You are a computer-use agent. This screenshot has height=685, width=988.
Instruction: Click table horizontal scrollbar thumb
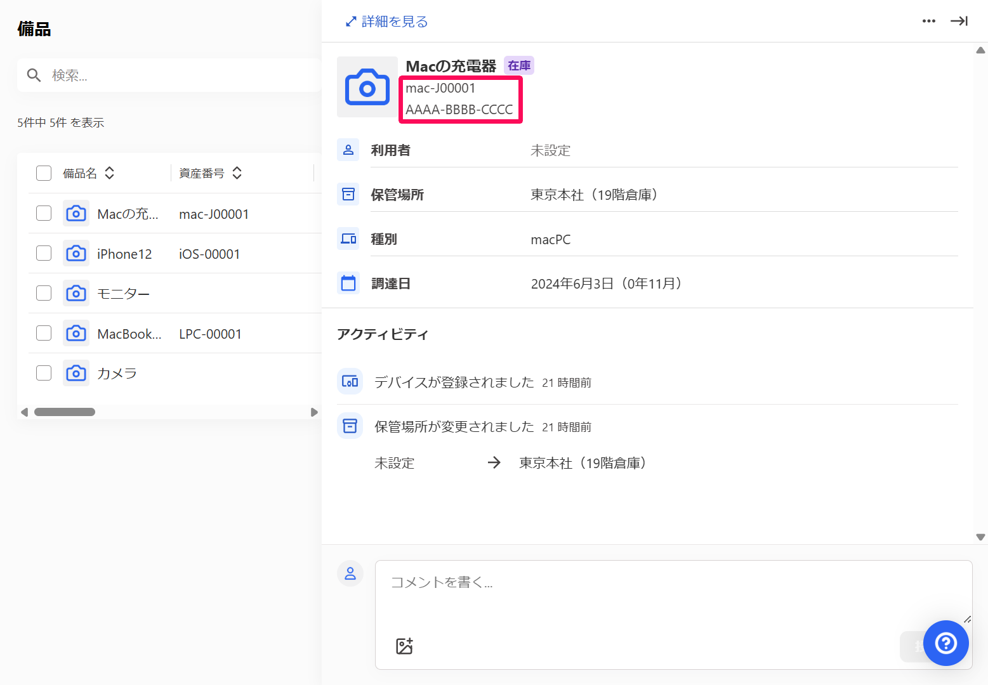coord(65,412)
